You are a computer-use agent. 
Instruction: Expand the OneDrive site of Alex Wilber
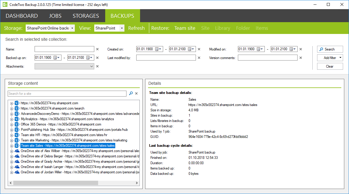12,151
